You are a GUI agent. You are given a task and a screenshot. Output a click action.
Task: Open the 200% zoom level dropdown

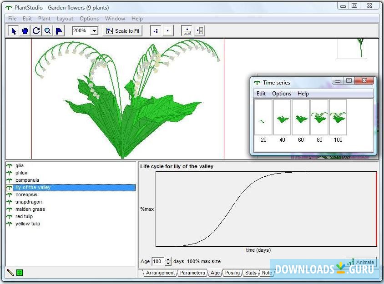pyautogui.click(x=93, y=30)
